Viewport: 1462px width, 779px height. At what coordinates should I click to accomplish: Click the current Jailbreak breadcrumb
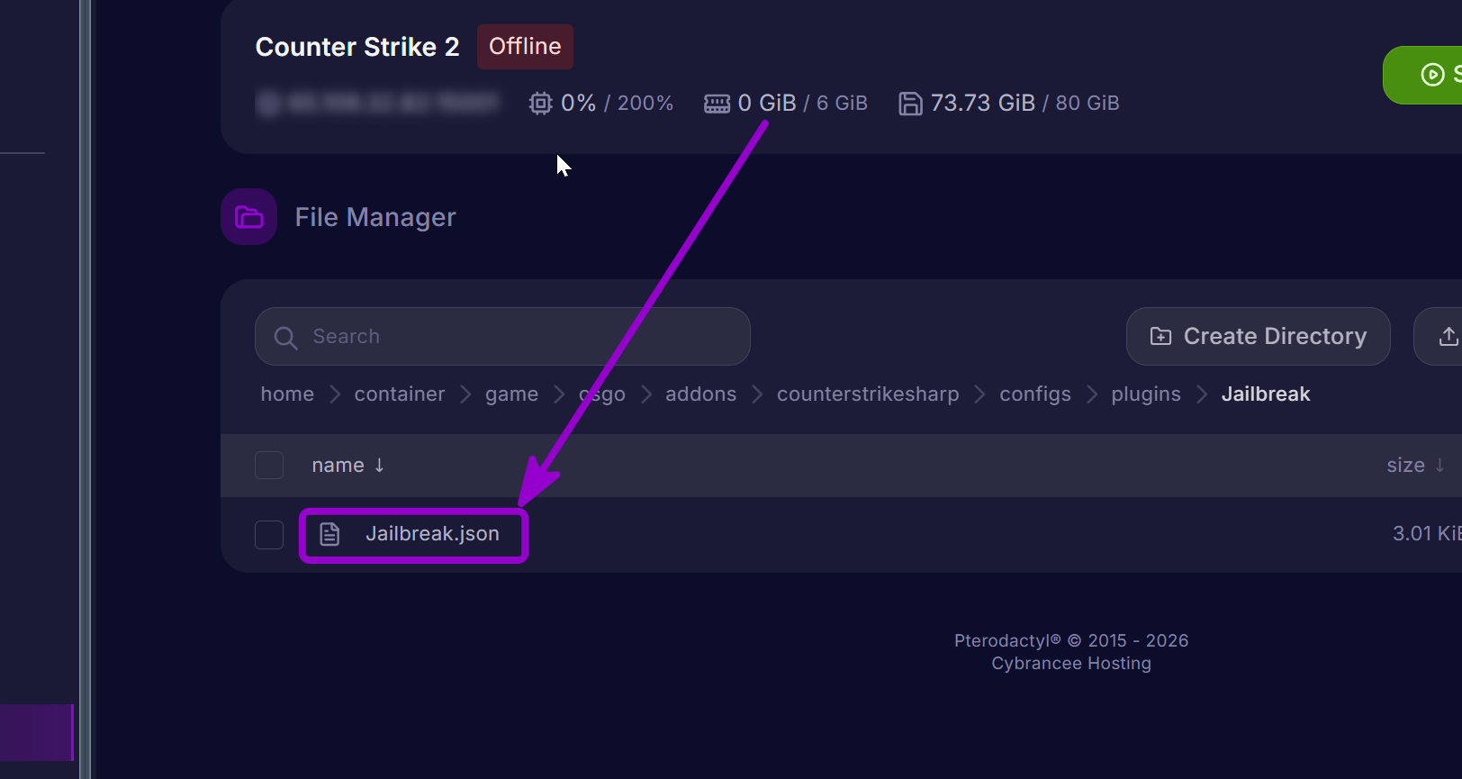coord(1266,394)
